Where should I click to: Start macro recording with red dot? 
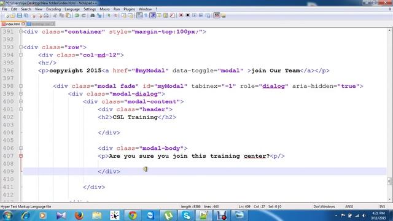(x=181, y=15)
